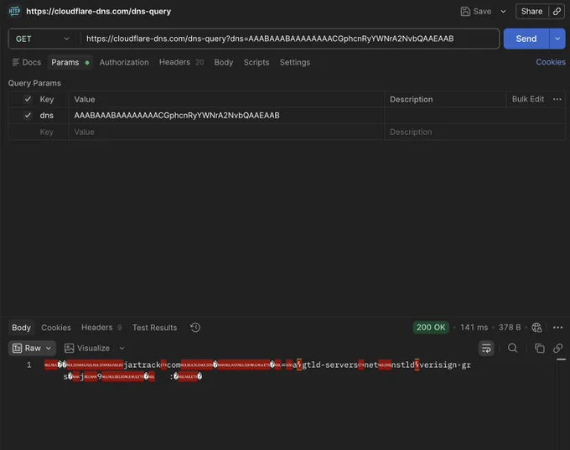This screenshot has width=570, height=450.
Task: Expand the Send button options arrow
Action: pos(557,39)
